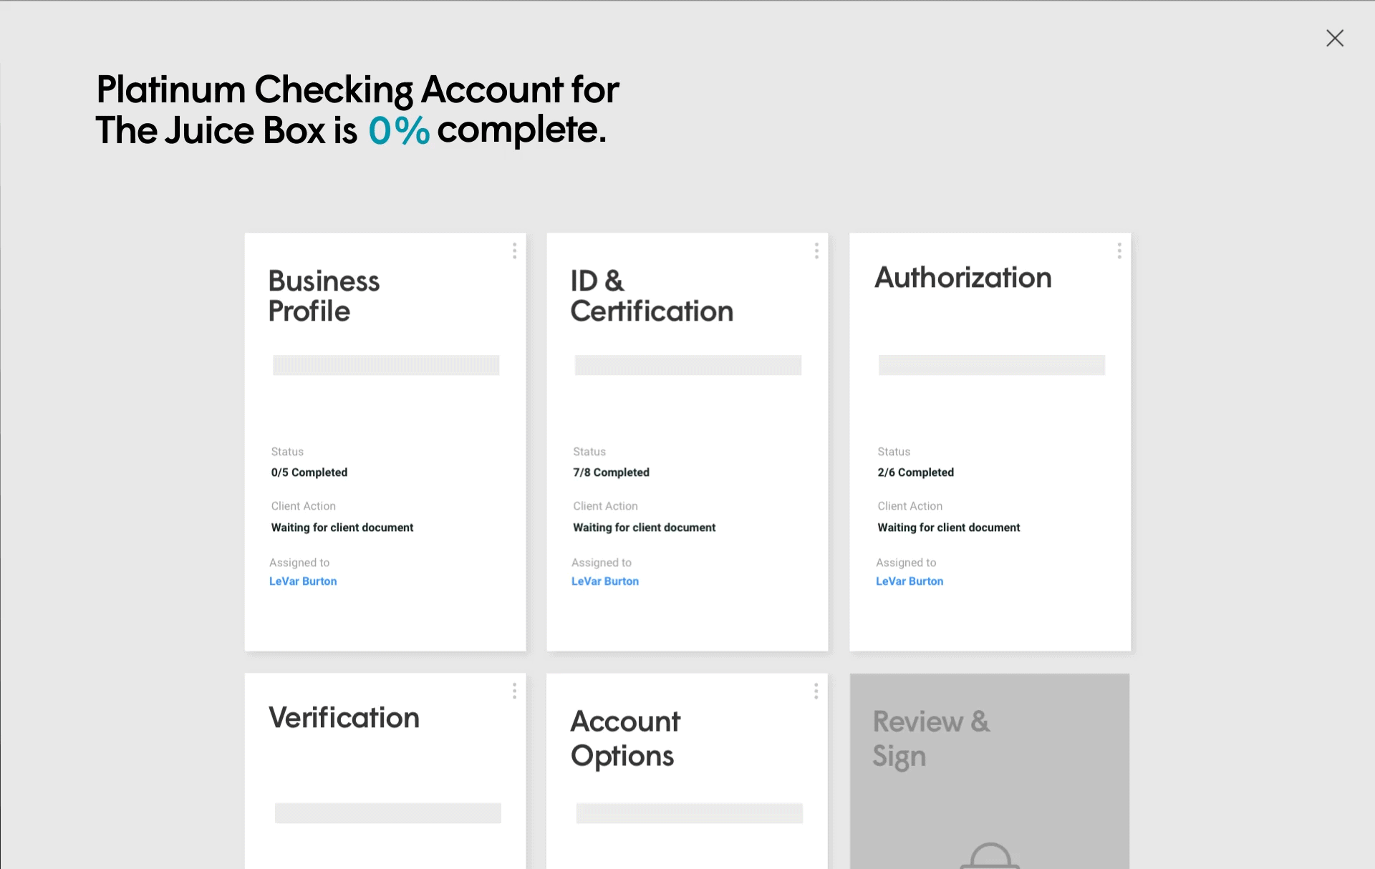
Task: Click Waiting for client document under Authorization
Action: point(949,528)
